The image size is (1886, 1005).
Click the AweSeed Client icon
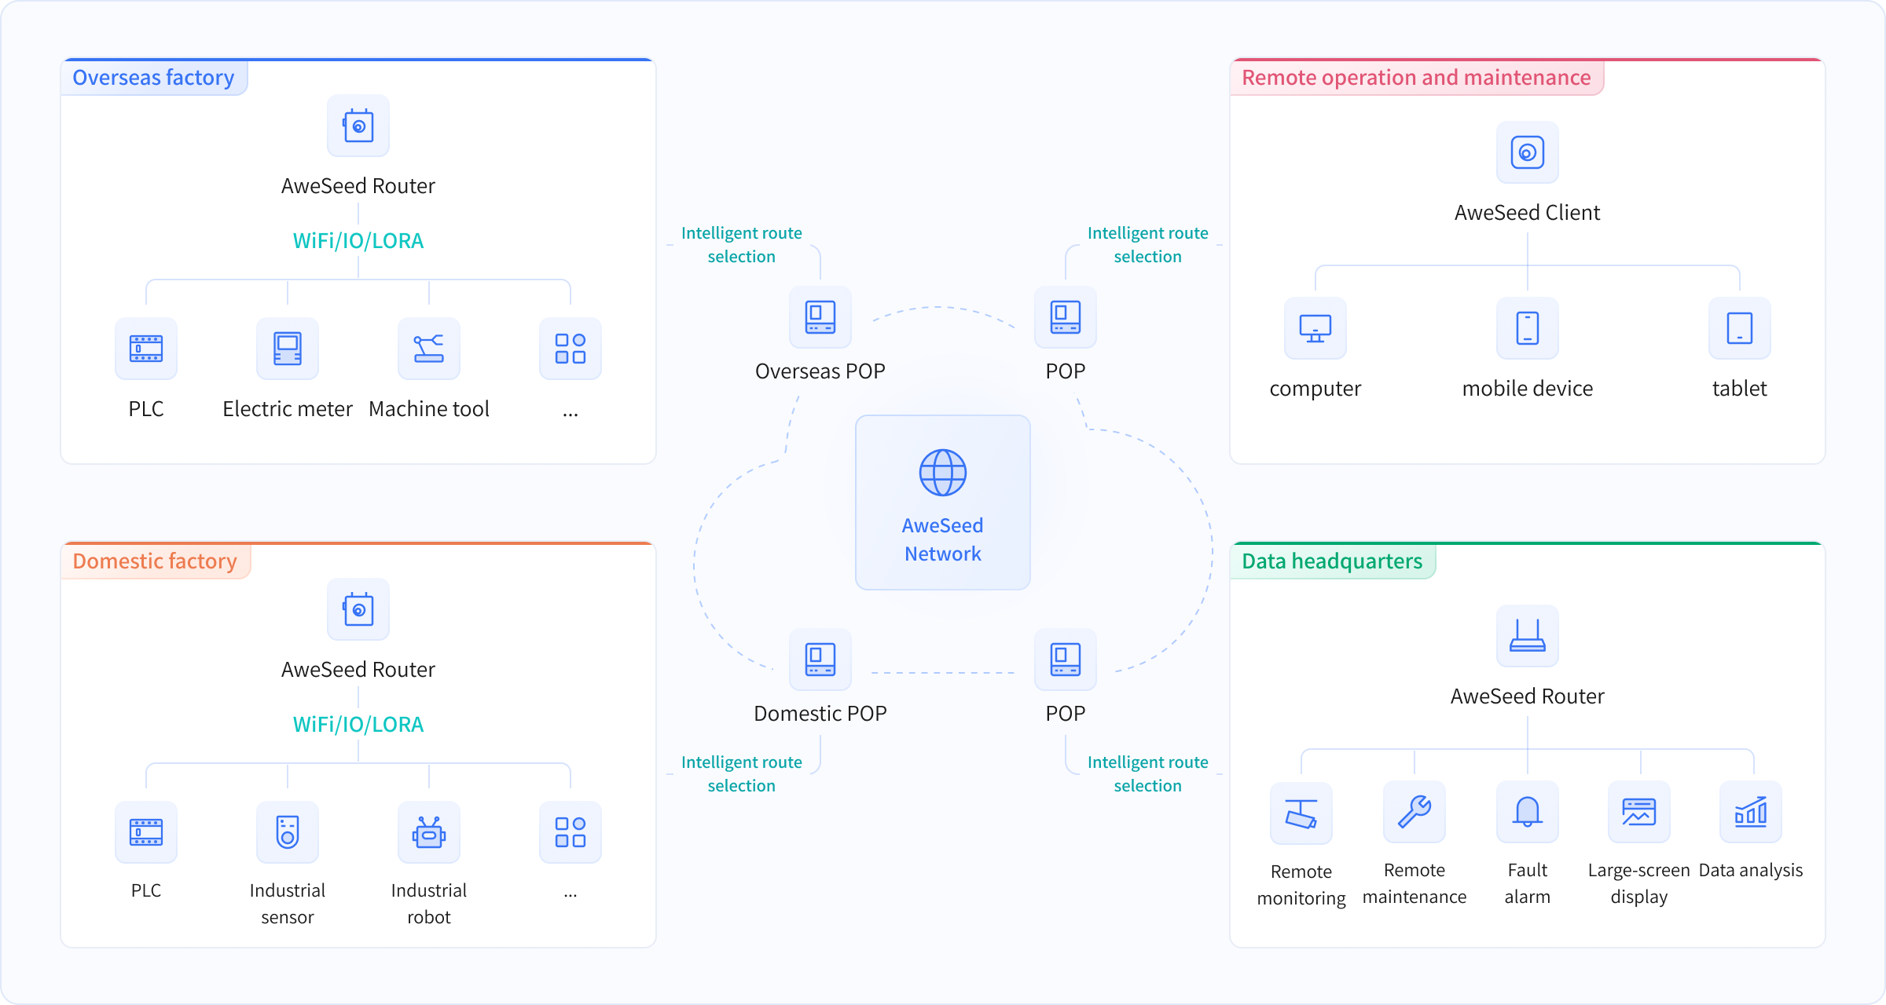click(x=1528, y=152)
